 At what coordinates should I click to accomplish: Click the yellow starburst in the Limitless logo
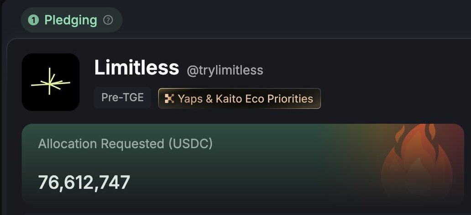[x=50, y=83]
